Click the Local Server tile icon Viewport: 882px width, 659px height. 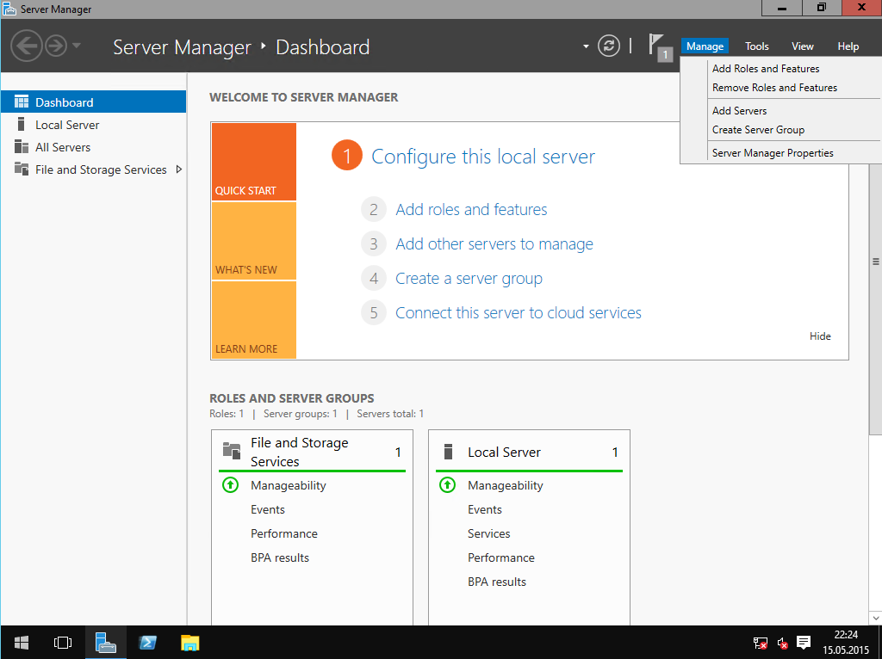448,452
